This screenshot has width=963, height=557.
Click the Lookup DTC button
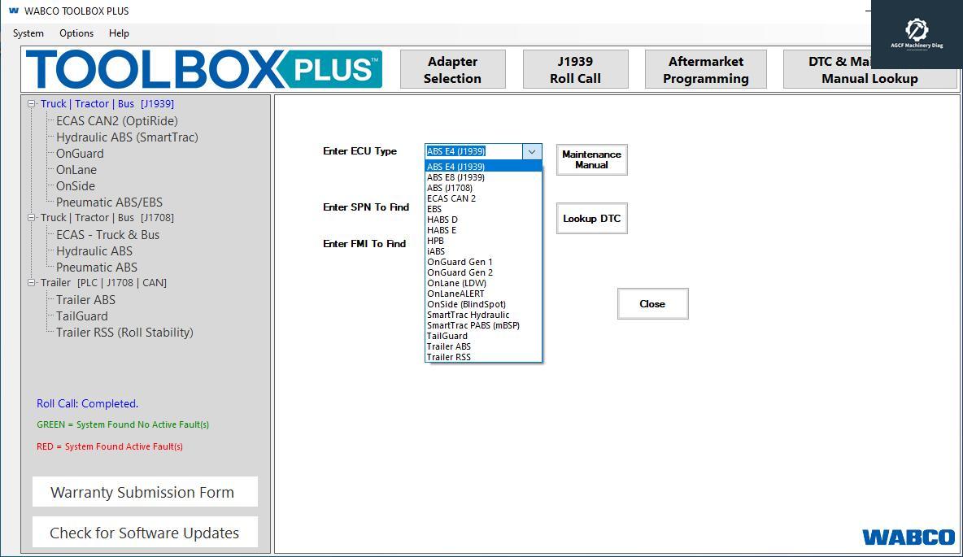coord(591,218)
